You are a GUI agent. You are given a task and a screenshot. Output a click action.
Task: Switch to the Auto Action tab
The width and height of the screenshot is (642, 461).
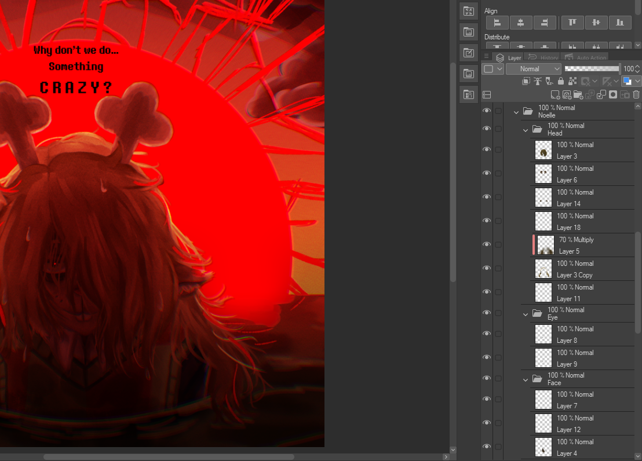[x=585, y=58]
